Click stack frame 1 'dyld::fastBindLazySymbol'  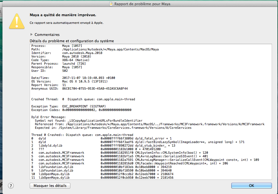(138, 142)
